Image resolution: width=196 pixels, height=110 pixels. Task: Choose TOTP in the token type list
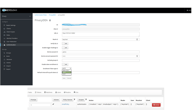(x=67, y=74)
